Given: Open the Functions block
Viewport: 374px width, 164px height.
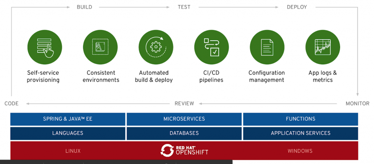Looking at the screenshot, I should (300, 119).
